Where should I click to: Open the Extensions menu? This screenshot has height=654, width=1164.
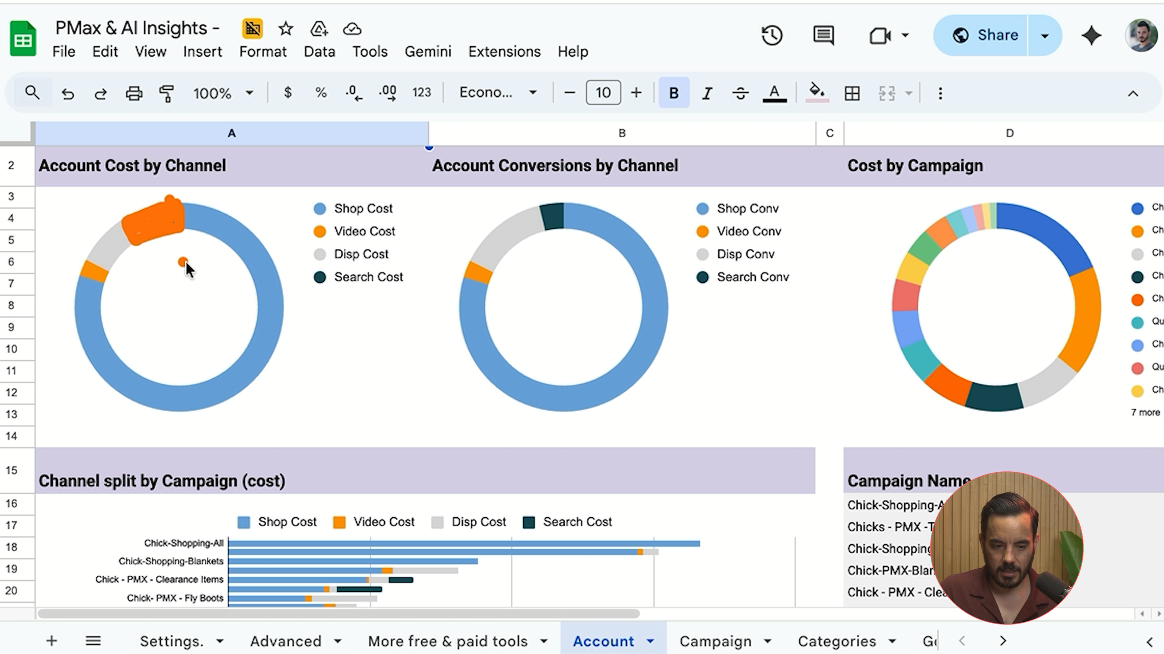504,52
